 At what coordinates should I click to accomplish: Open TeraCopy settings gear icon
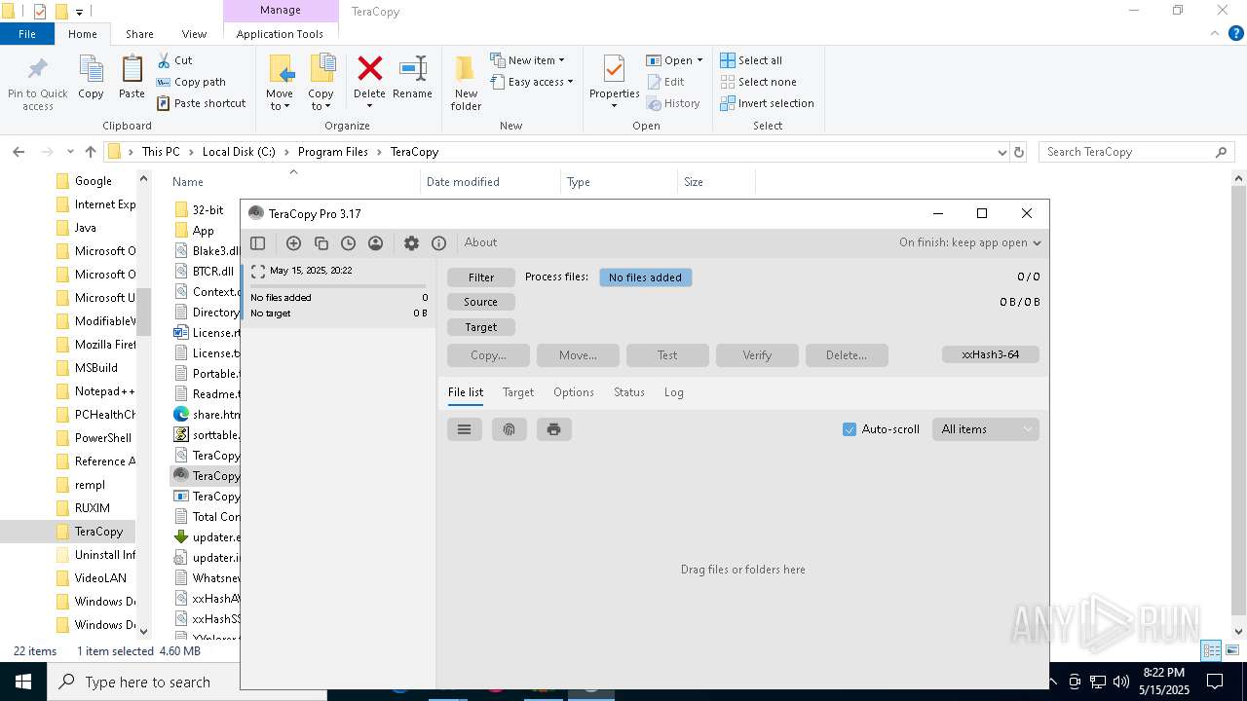[411, 243]
